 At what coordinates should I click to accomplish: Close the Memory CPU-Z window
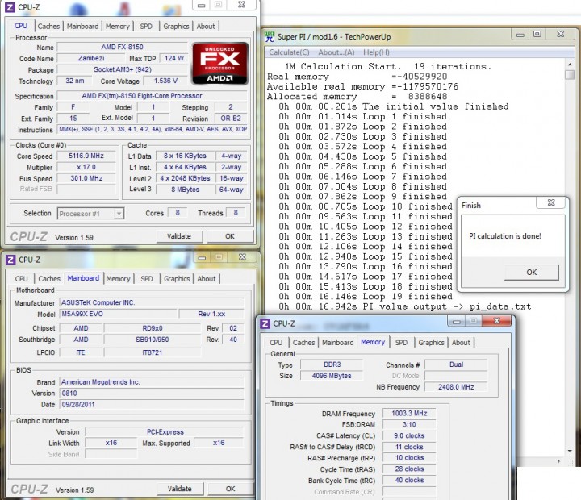point(497,321)
